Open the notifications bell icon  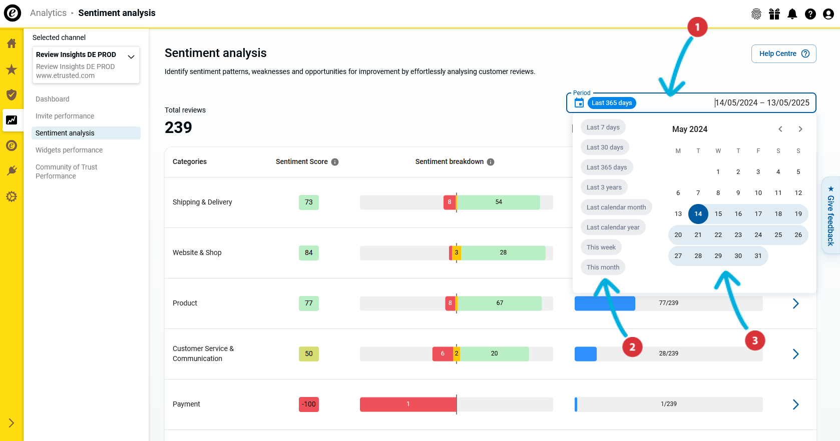coord(792,14)
